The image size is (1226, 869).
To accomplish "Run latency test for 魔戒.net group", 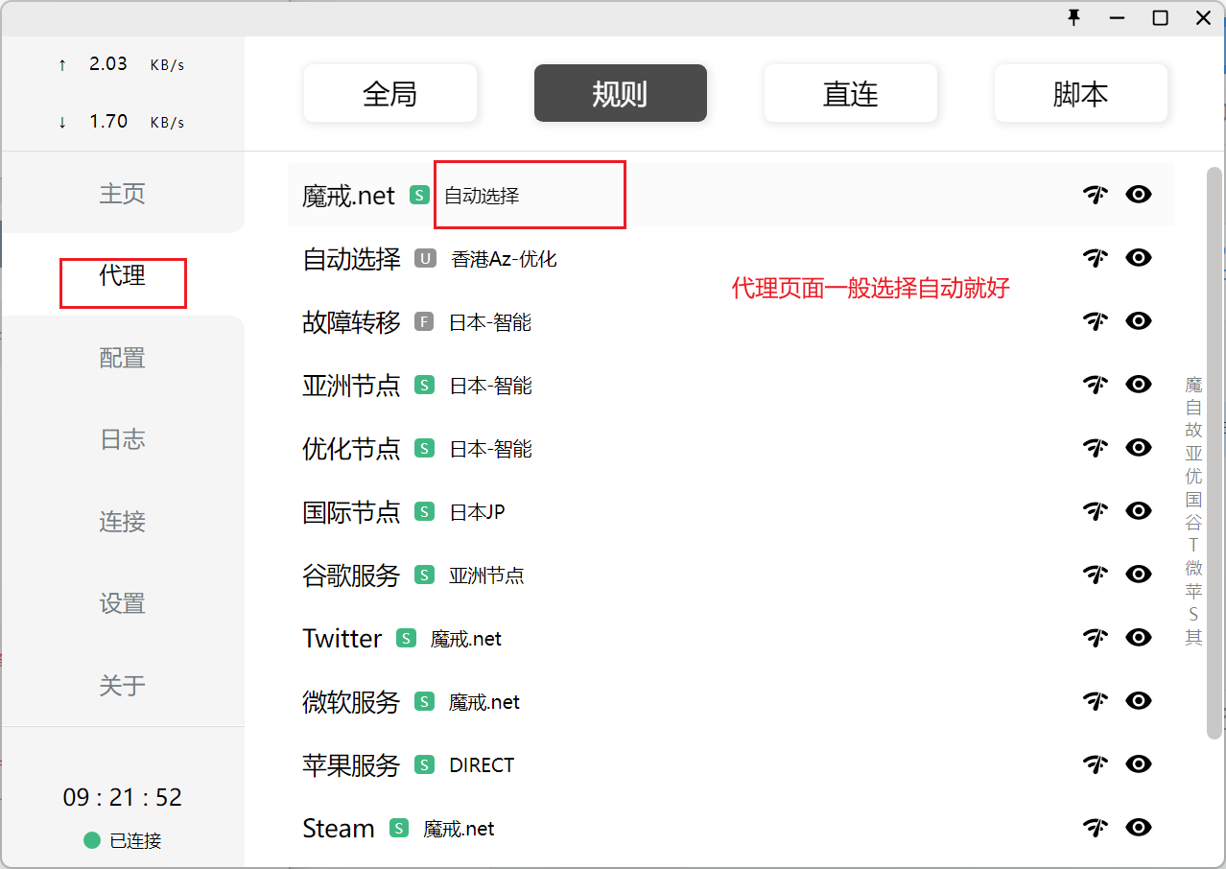I will coord(1095,195).
